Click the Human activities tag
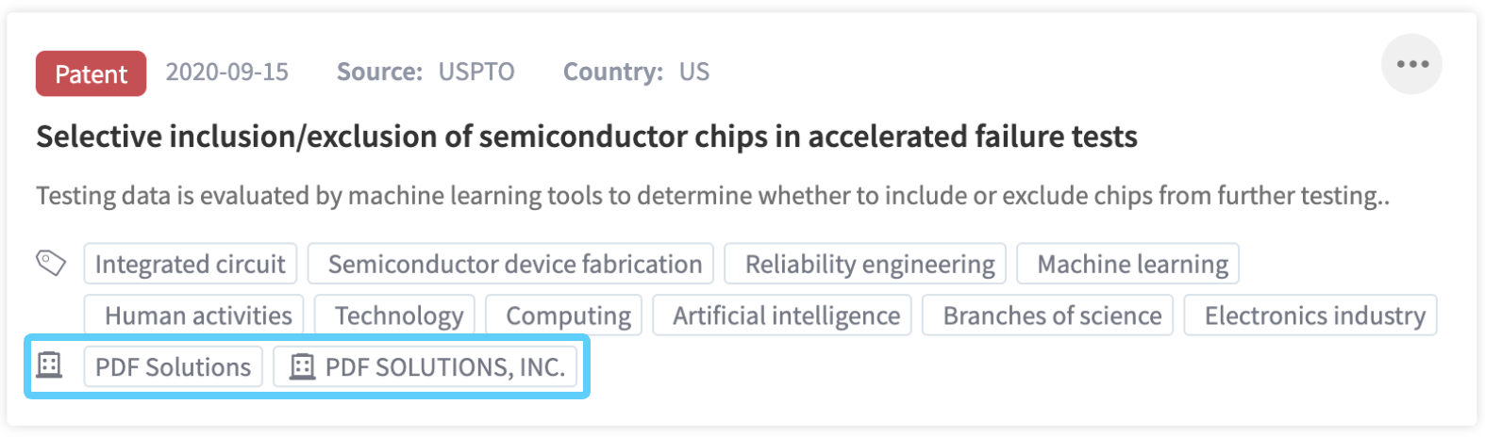Screen dimensions: 1485x437 198,316
